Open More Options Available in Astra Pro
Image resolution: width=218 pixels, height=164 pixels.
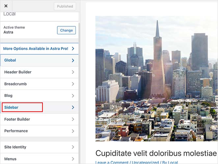[x=36, y=48]
